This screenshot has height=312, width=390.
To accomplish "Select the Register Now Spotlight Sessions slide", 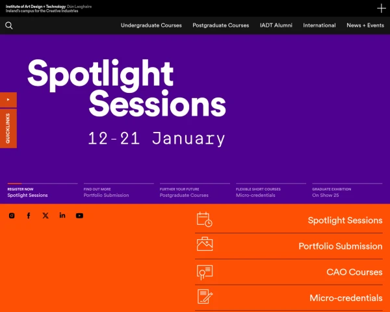I will (27, 192).
